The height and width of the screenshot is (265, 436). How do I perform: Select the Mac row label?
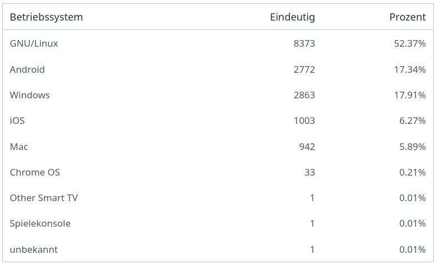coord(19,147)
